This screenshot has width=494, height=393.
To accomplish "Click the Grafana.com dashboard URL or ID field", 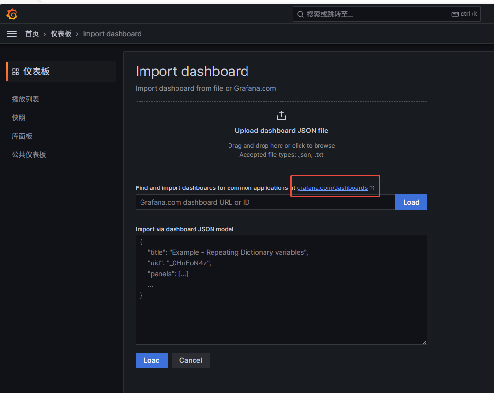I will coord(265,202).
